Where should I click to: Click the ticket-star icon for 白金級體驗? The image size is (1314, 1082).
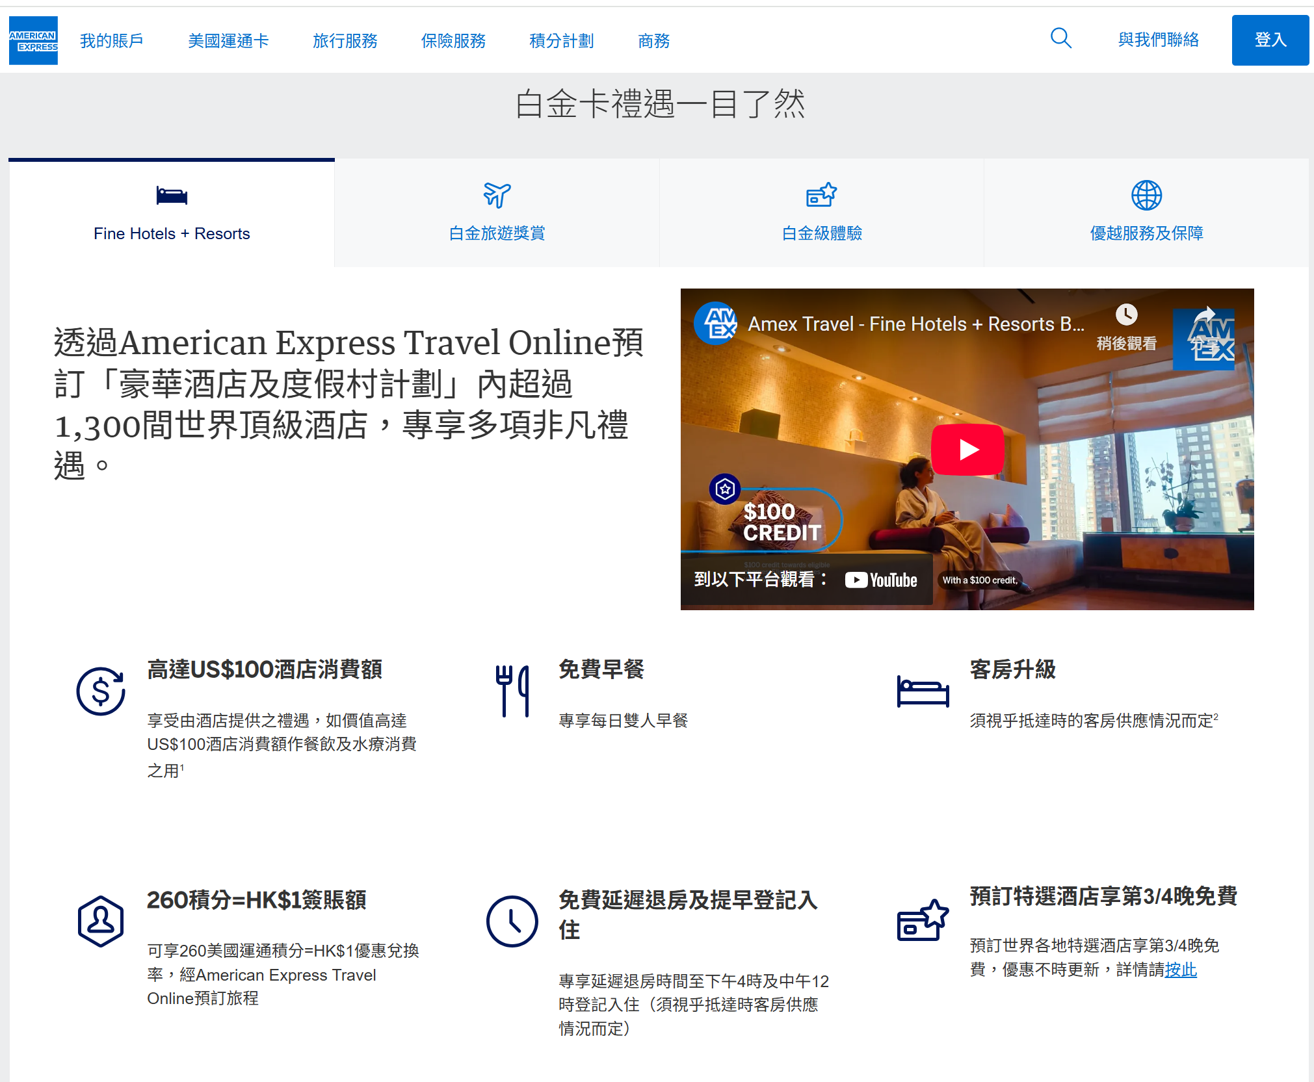coord(821,195)
